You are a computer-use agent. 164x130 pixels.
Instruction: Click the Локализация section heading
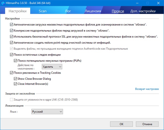pos(14,105)
